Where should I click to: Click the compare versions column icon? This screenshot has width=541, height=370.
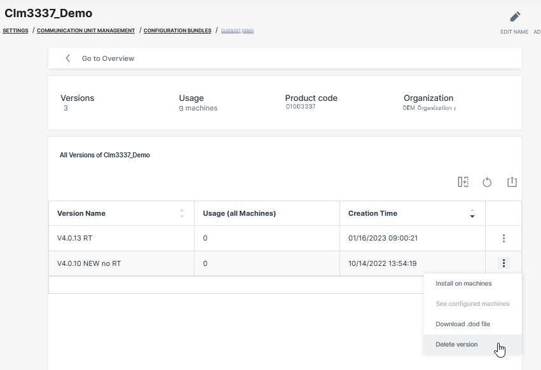[463, 182]
